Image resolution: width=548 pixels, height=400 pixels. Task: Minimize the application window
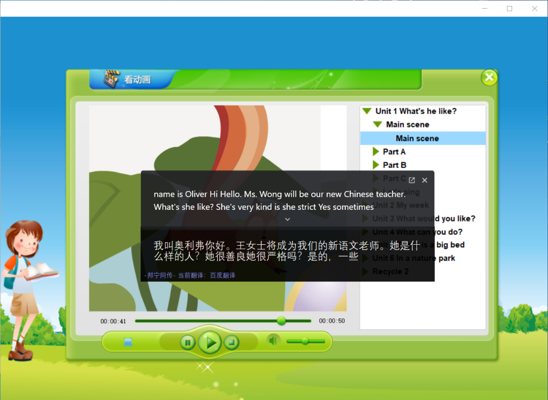click(x=485, y=9)
